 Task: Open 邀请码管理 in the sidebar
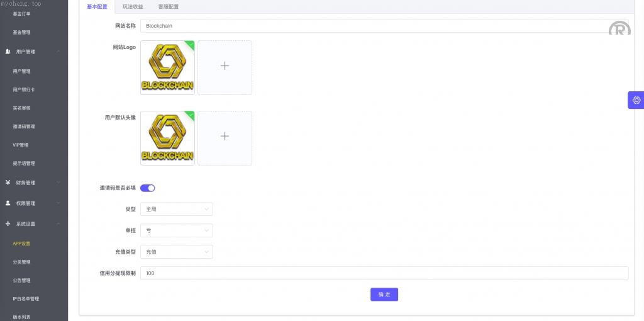[24, 127]
